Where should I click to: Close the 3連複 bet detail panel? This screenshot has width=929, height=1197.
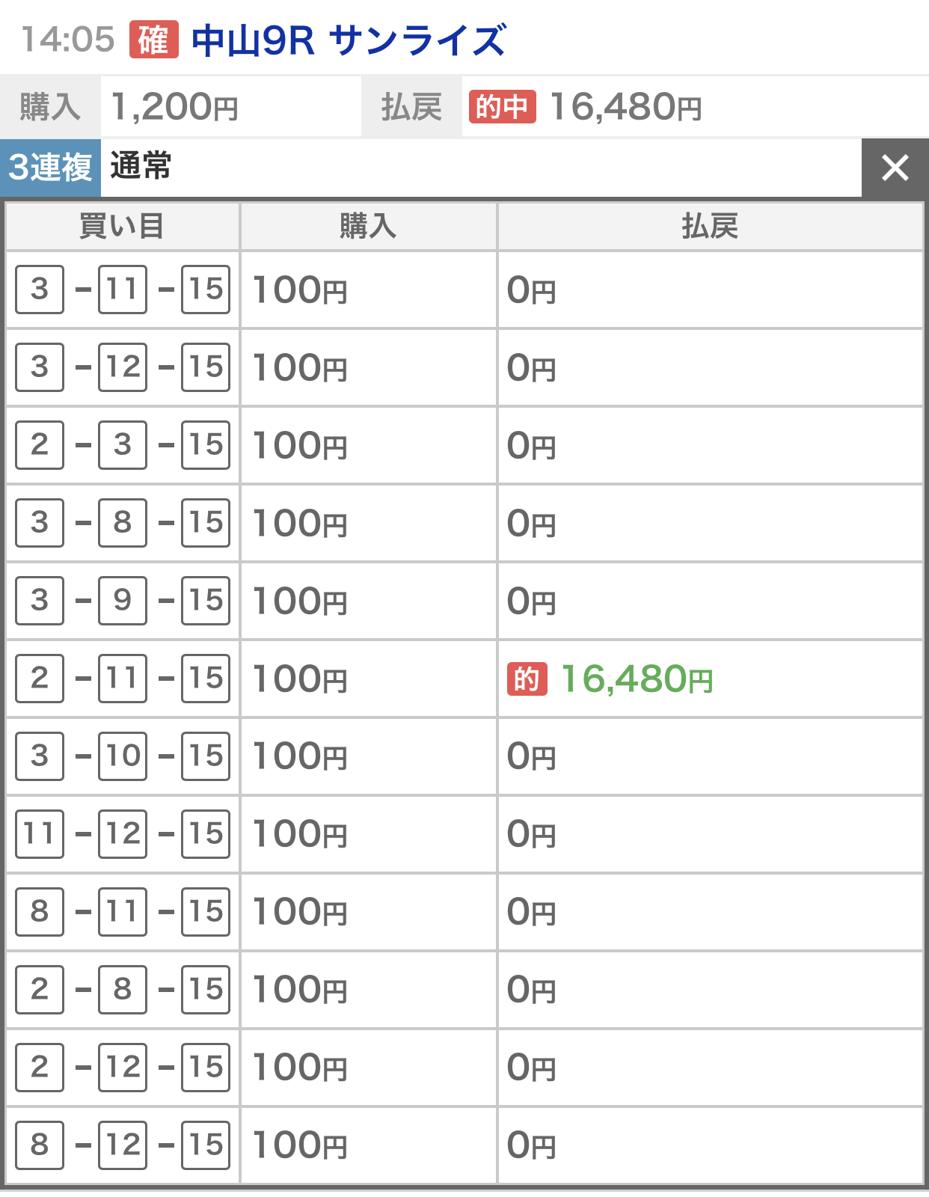[895, 168]
